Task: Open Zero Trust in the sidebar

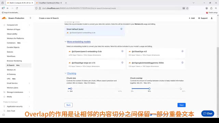Action: (x=11, y=111)
